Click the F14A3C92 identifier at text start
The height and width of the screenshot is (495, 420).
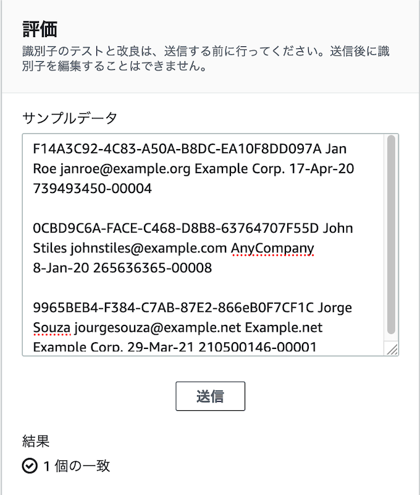(x=59, y=150)
